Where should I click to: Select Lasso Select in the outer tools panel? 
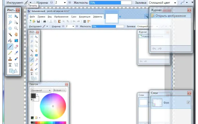click(x=10, y=22)
